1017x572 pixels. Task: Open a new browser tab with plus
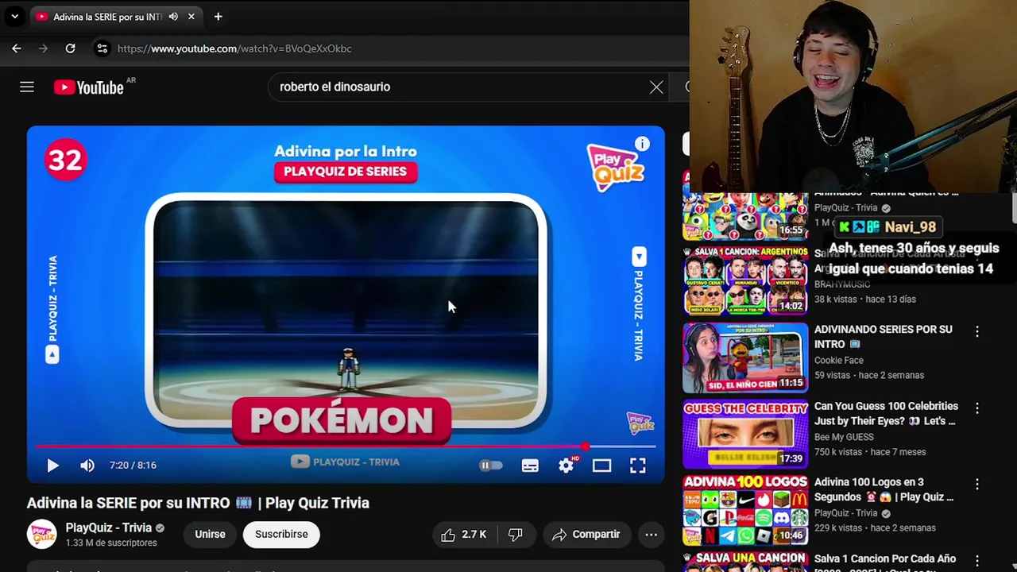218,17
